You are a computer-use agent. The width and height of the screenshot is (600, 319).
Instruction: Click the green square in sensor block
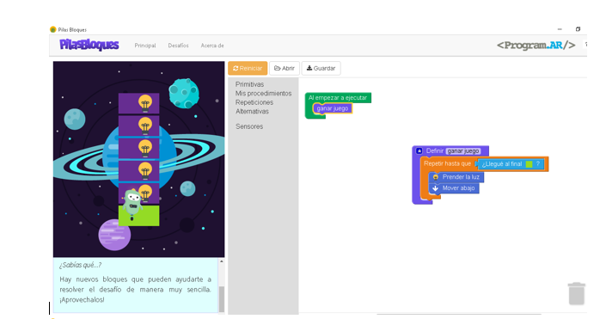(x=529, y=164)
